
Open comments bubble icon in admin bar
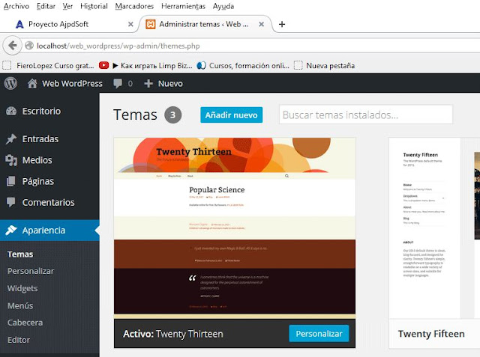pyautogui.click(x=118, y=83)
